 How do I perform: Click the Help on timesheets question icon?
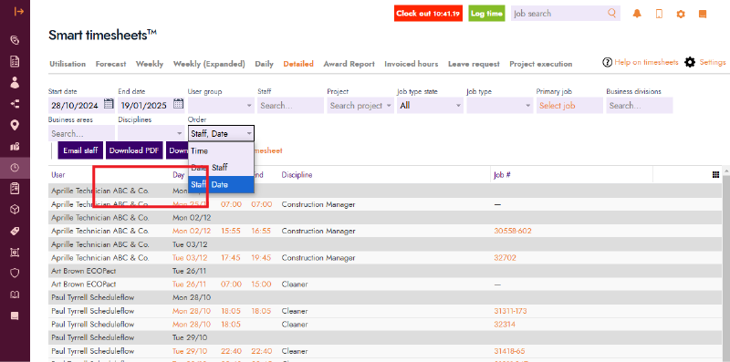coord(607,62)
